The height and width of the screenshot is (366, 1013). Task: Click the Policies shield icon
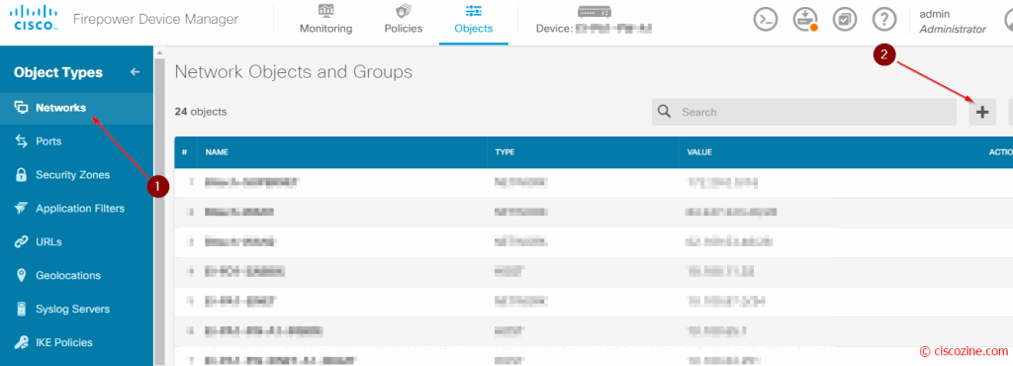[404, 12]
